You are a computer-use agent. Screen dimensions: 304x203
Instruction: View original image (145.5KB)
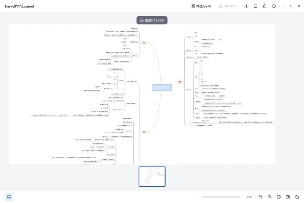(152, 20)
